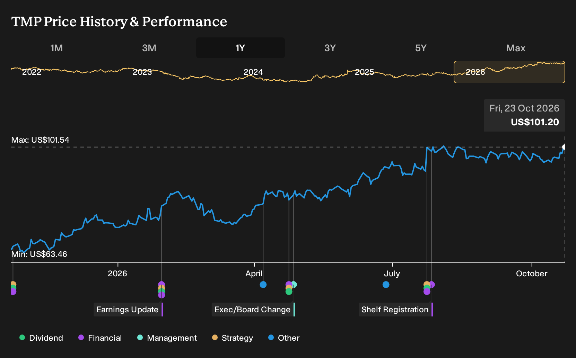
Task: Select the 1Y range tab
Action: (240, 48)
